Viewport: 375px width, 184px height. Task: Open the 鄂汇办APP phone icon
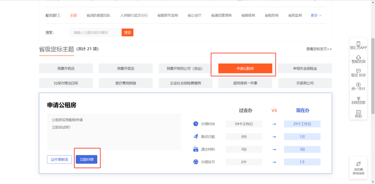click(x=358, y=44)
